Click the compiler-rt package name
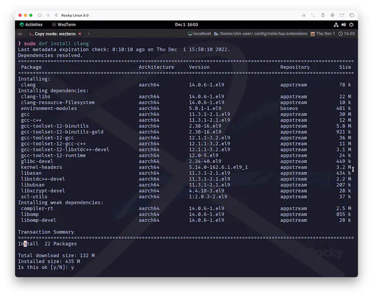The image size is (373, 297). coord(37,208)
